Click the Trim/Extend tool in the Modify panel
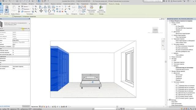This screenshot has width=196, height=110. (54, 11)
